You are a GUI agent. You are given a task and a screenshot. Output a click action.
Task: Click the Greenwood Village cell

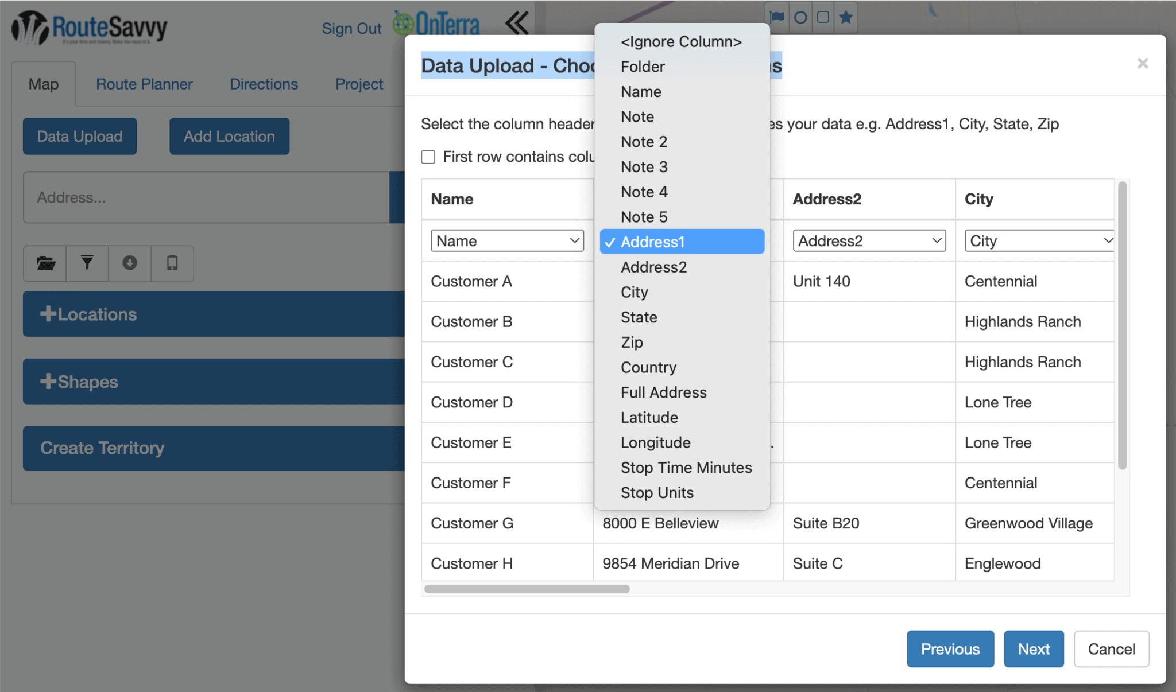pyautogui.click(x=1035, y=523)
